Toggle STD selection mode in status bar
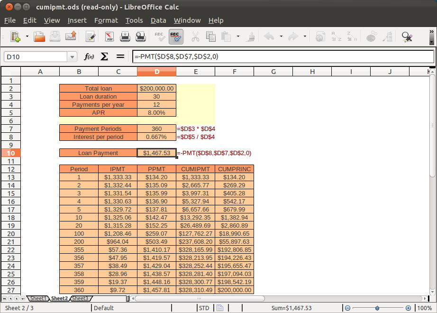This screenshot has width=437, height=313. coord(204,308)
